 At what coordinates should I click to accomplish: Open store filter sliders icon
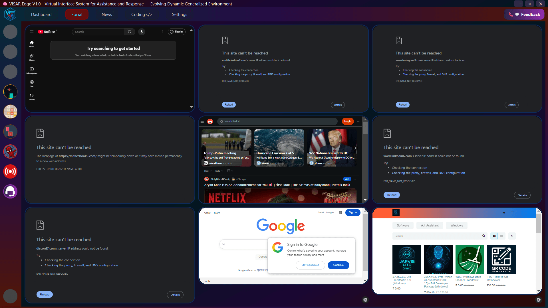tap(512, 236)
